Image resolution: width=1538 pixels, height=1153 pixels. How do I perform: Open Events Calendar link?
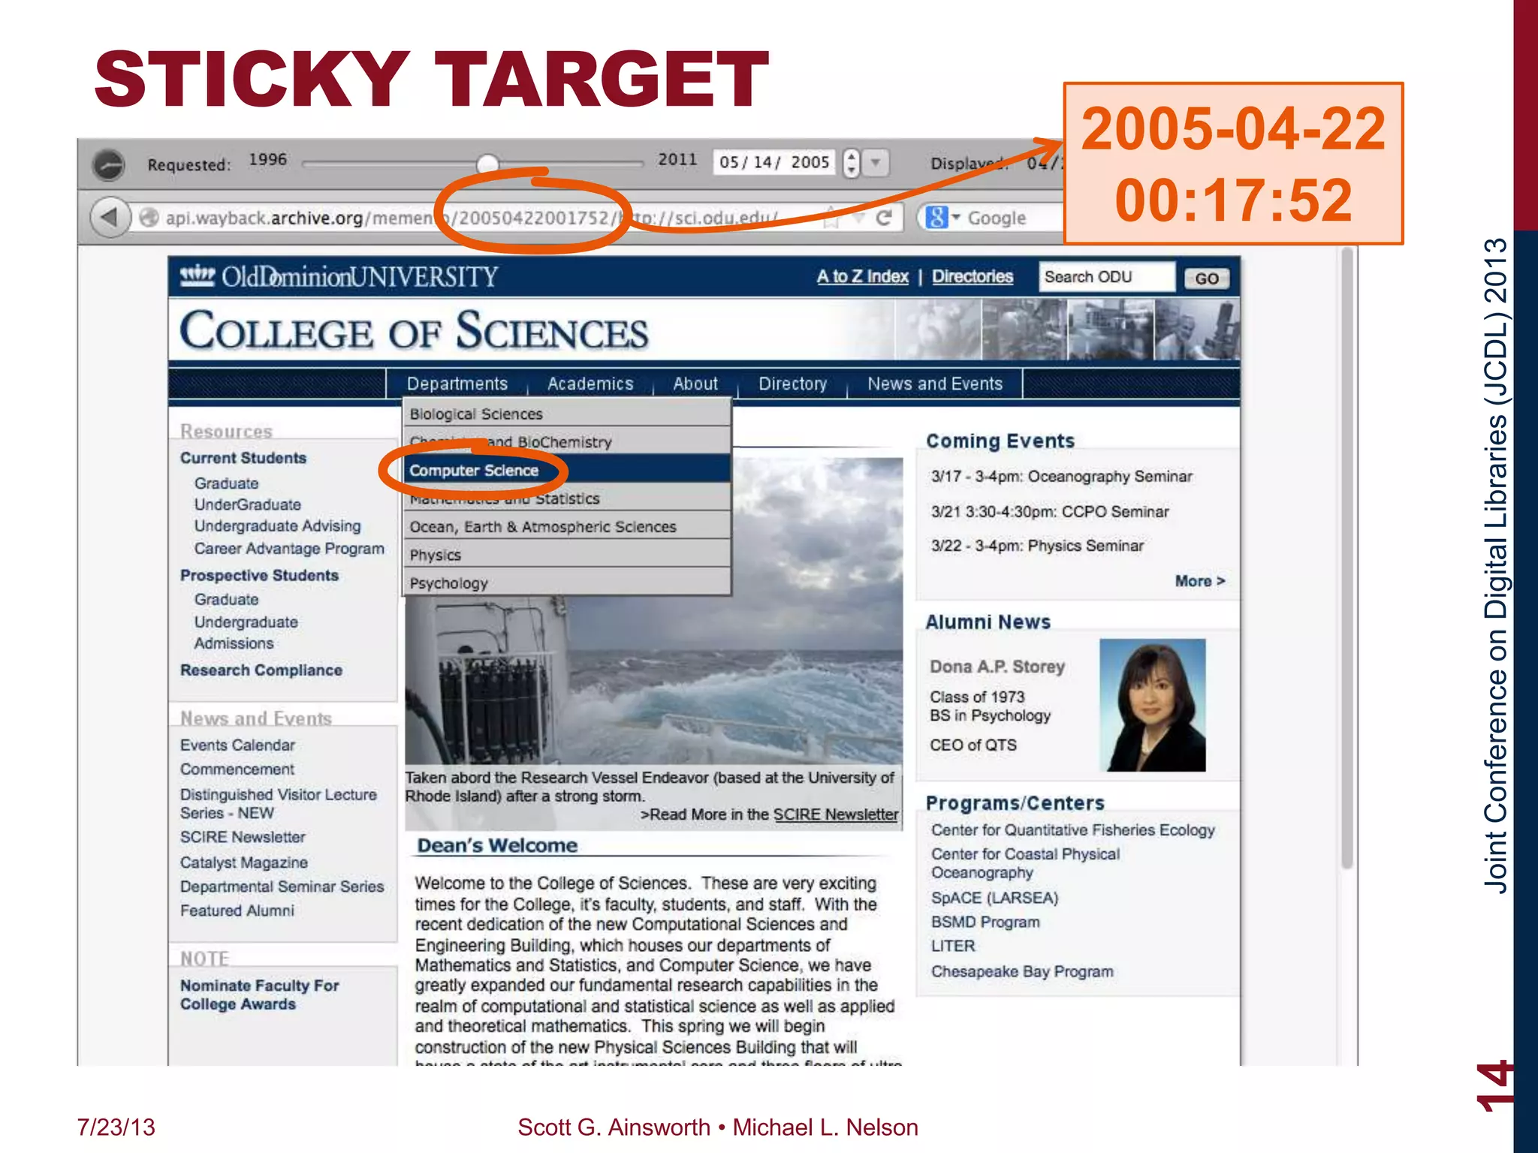[237, 745]
